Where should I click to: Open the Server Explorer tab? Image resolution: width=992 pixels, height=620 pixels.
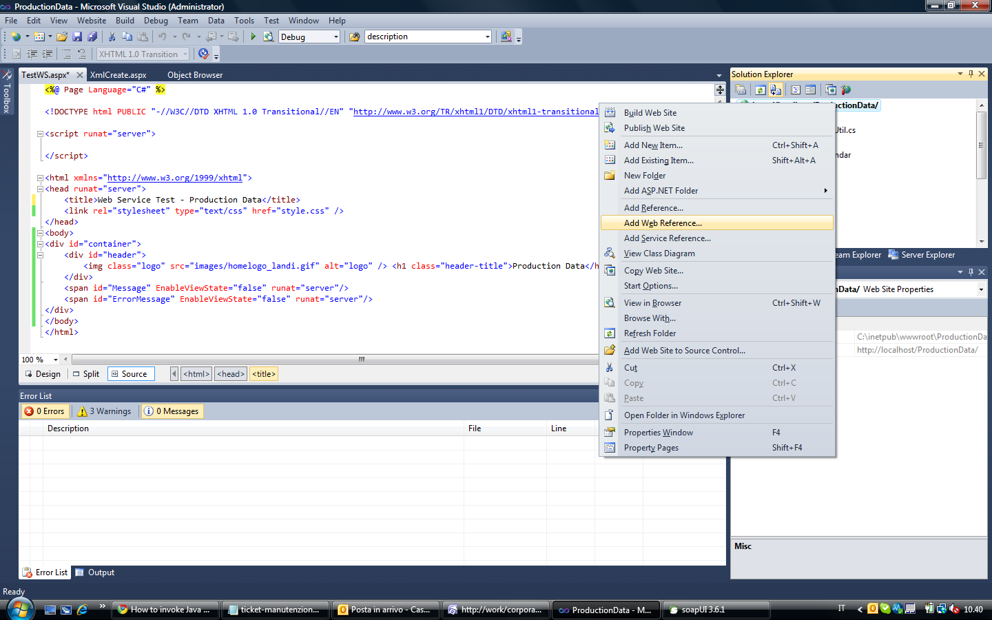click(922, 255)
